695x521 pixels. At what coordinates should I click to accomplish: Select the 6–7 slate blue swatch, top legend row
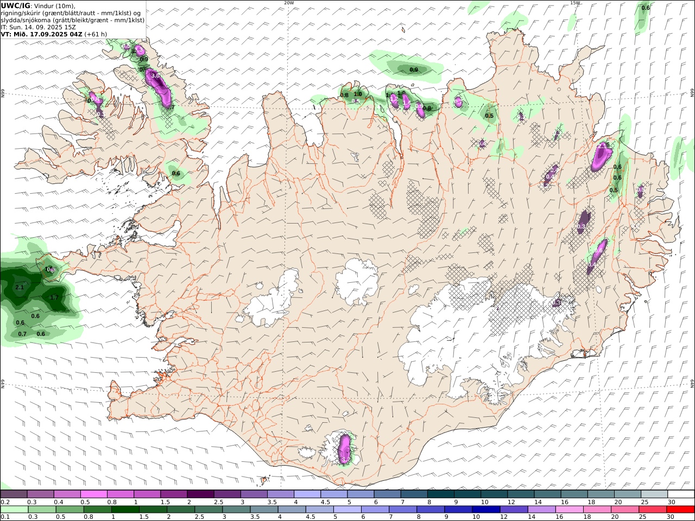387,494
